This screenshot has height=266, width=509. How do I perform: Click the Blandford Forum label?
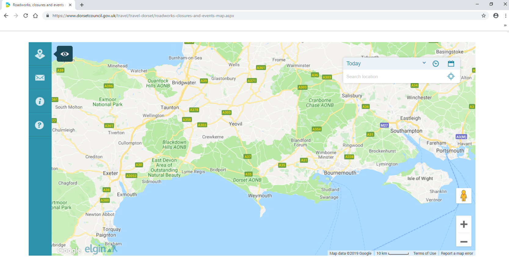tap(301, 143)
